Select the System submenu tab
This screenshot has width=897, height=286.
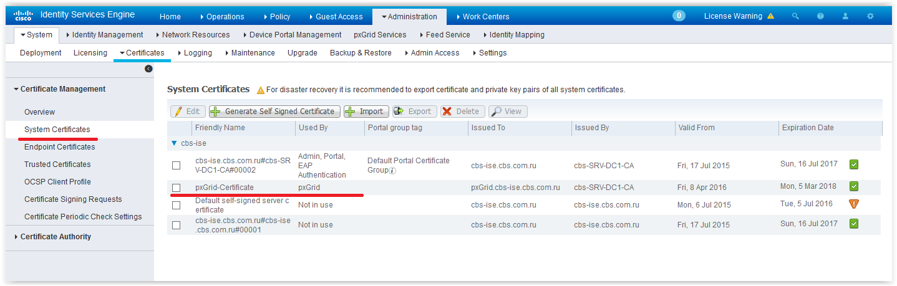(x=36, y=35)
